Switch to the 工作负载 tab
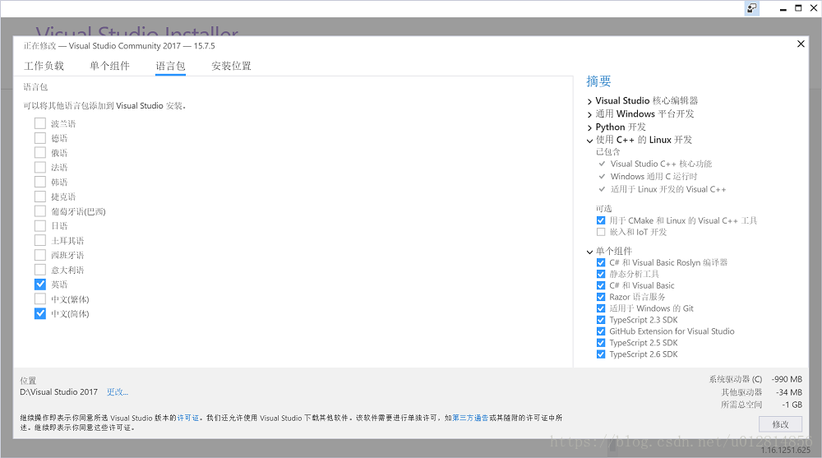Viewport: 822px width, 458px height. pyautogui.click(x=44, y=66)
